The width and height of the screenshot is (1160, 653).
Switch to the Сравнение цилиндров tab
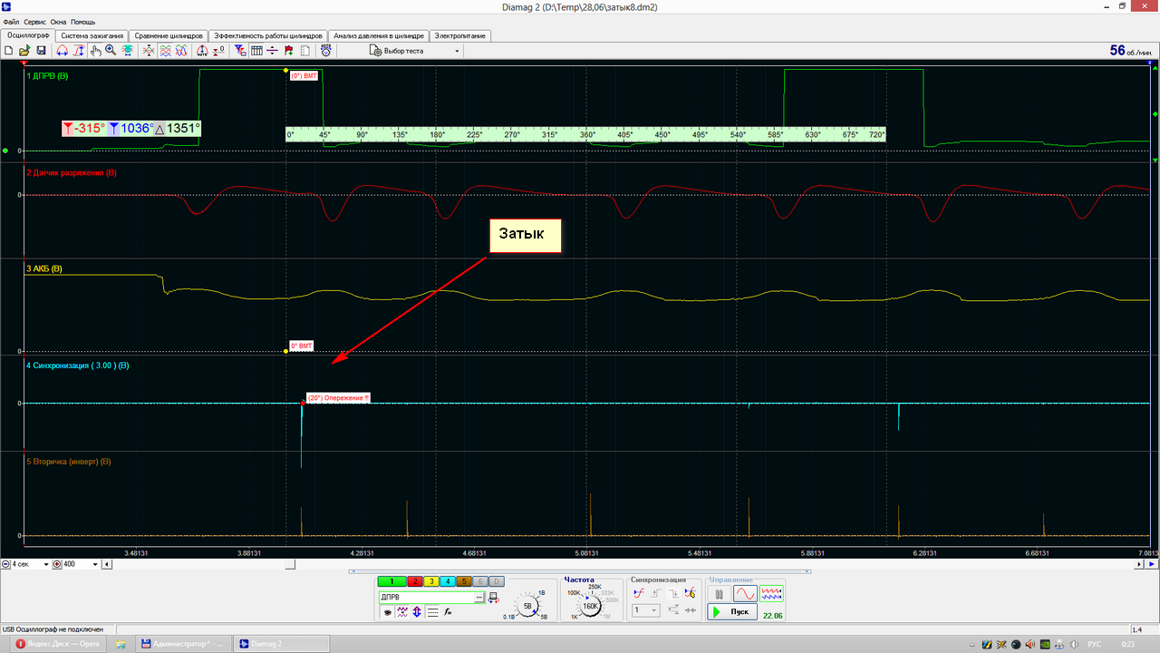tap(168, 35)
